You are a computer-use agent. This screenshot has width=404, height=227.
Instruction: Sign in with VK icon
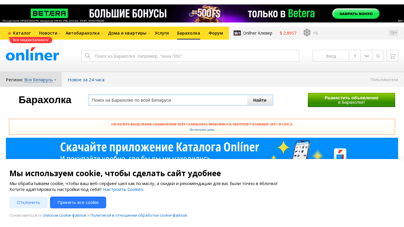[x=366, y=56]
